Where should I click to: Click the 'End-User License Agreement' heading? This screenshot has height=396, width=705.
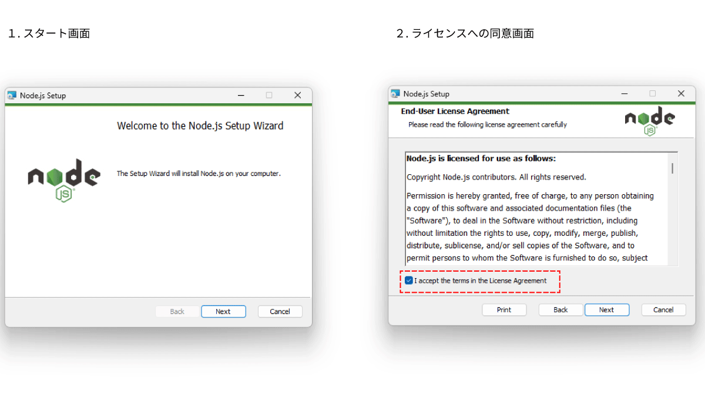click(x=455, y=111)
